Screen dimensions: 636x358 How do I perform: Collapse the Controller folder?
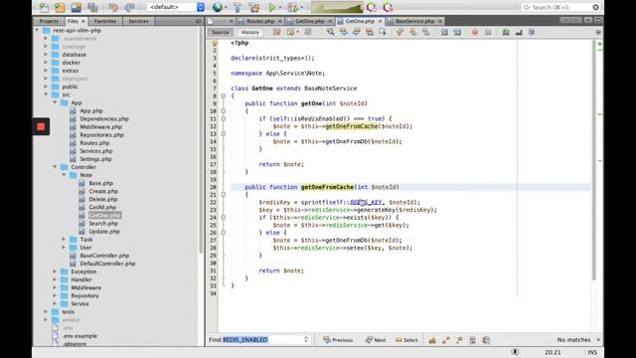pos(55,167)
